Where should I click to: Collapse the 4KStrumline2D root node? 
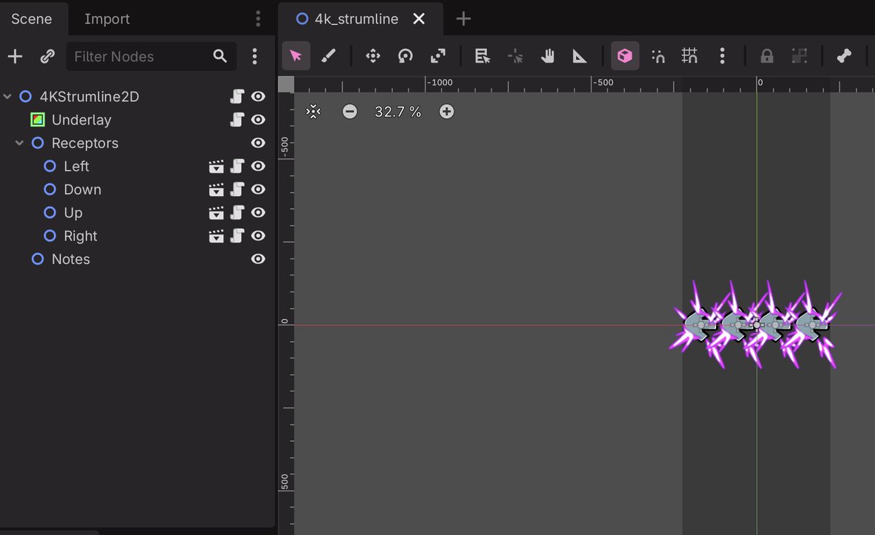[8, 96]
